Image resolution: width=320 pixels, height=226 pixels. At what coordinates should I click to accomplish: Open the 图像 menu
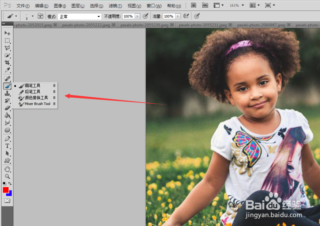[60, 6]
